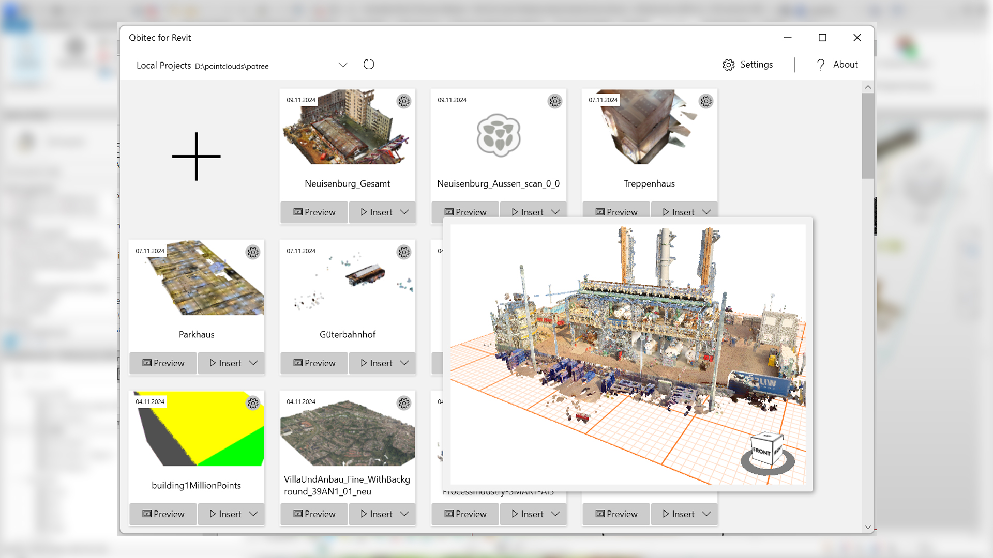The height and width of the screenshot is (558, 993).
Task: Expand Insert dropdown for Güterbahnhof
Action: coord(404,363)
